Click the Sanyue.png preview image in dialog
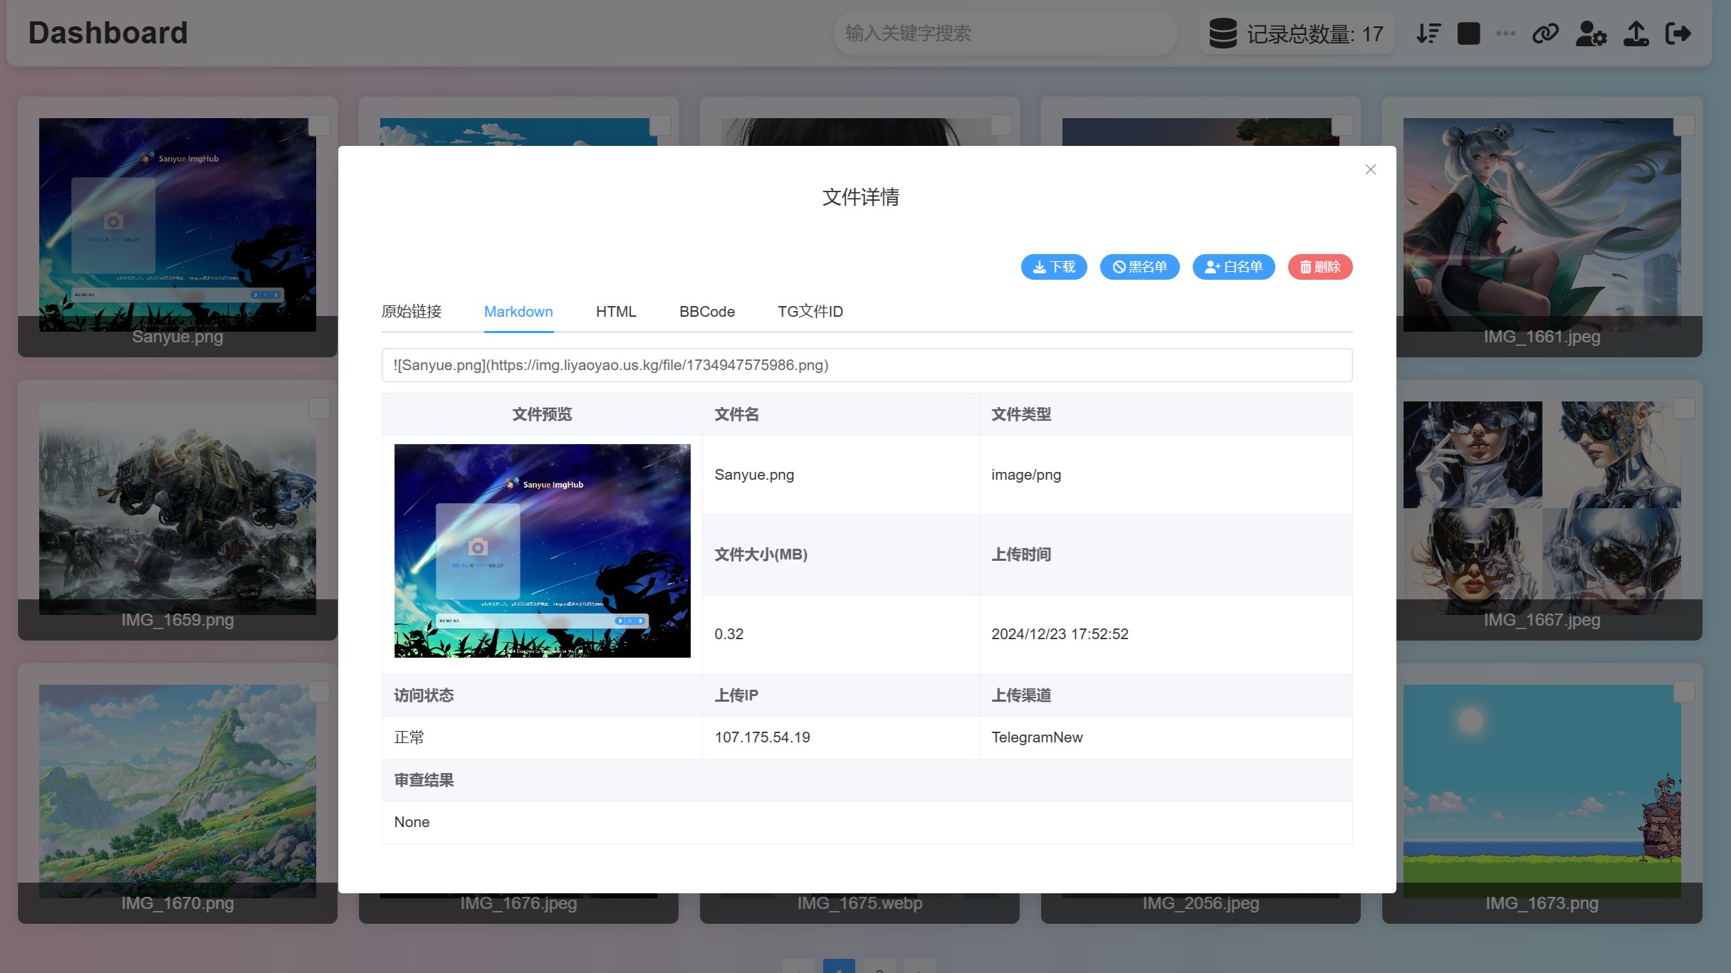This screenshot has height=973, width=1731. (543, 551)
